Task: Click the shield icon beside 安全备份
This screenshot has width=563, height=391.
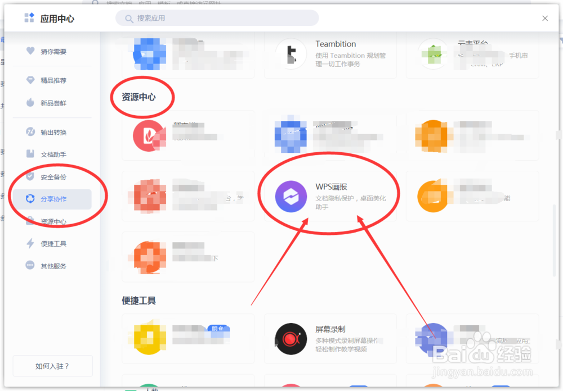Action: [30, 176]
